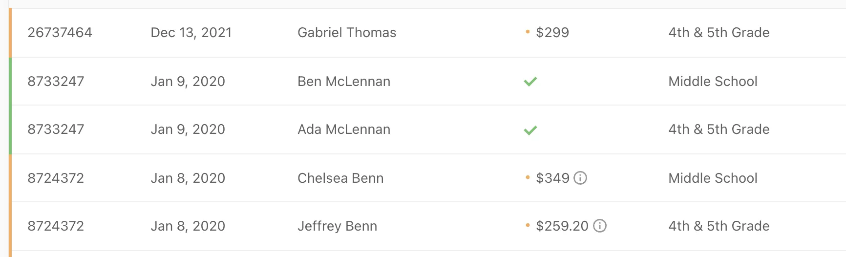This screenshot has height=257, width=846.
Task: Open Ada McLennan's entry
Action: tap(344, 129)
